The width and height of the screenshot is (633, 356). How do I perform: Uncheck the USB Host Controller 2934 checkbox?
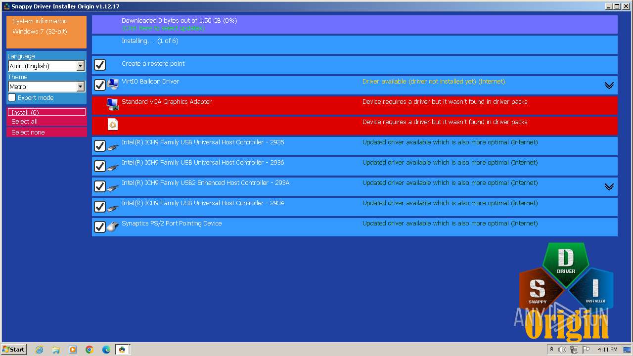(x=100, y=207)
